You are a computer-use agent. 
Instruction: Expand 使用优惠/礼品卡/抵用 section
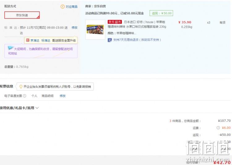tap(19, 108)
